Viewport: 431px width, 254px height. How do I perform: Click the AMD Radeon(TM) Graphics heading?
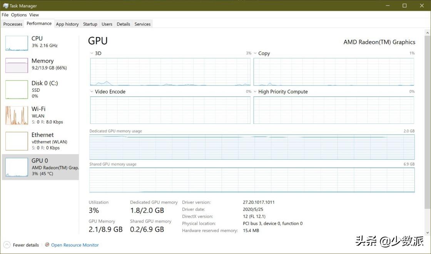[x=379, y=42]
